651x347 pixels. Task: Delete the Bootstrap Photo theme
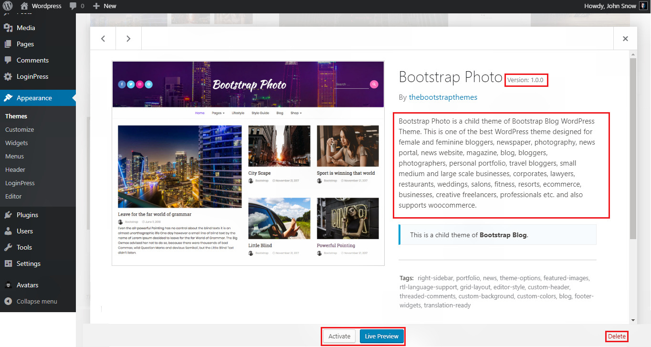click(617, 336)
